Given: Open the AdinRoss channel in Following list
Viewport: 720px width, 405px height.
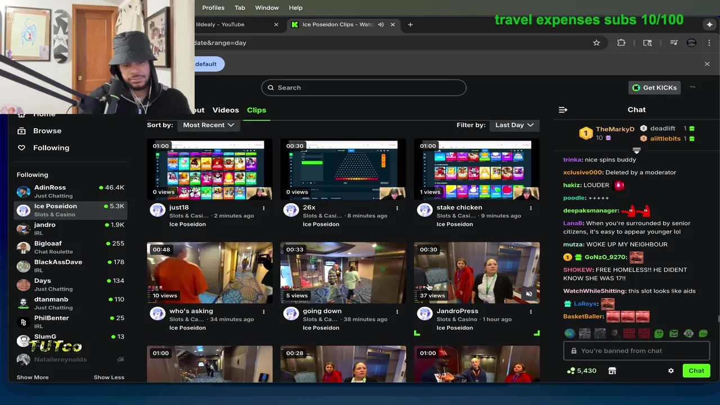Looking at the screenshot, I should 71,191.
